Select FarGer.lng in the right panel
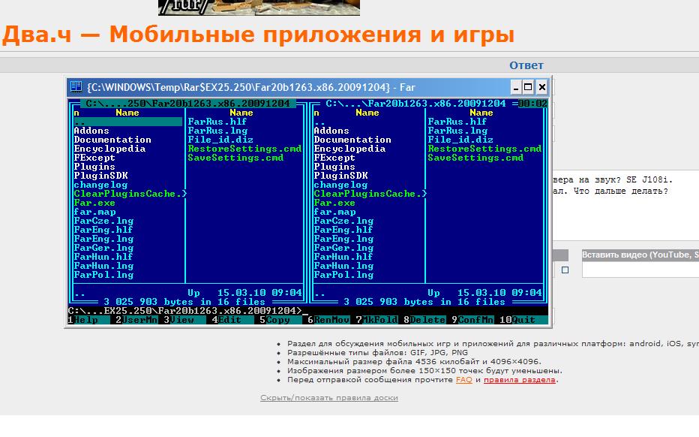The width and height of the screenshot is (699, 437). tap(343, 248)
